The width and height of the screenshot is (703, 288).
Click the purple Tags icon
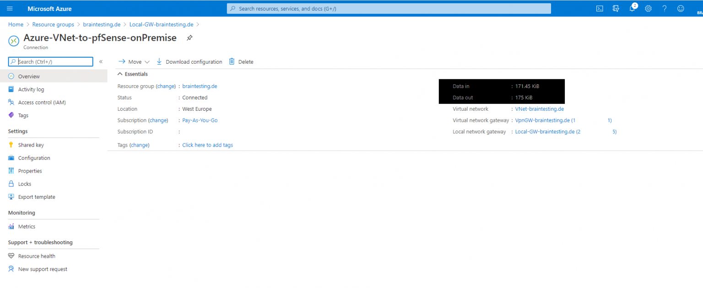point(11,115)
